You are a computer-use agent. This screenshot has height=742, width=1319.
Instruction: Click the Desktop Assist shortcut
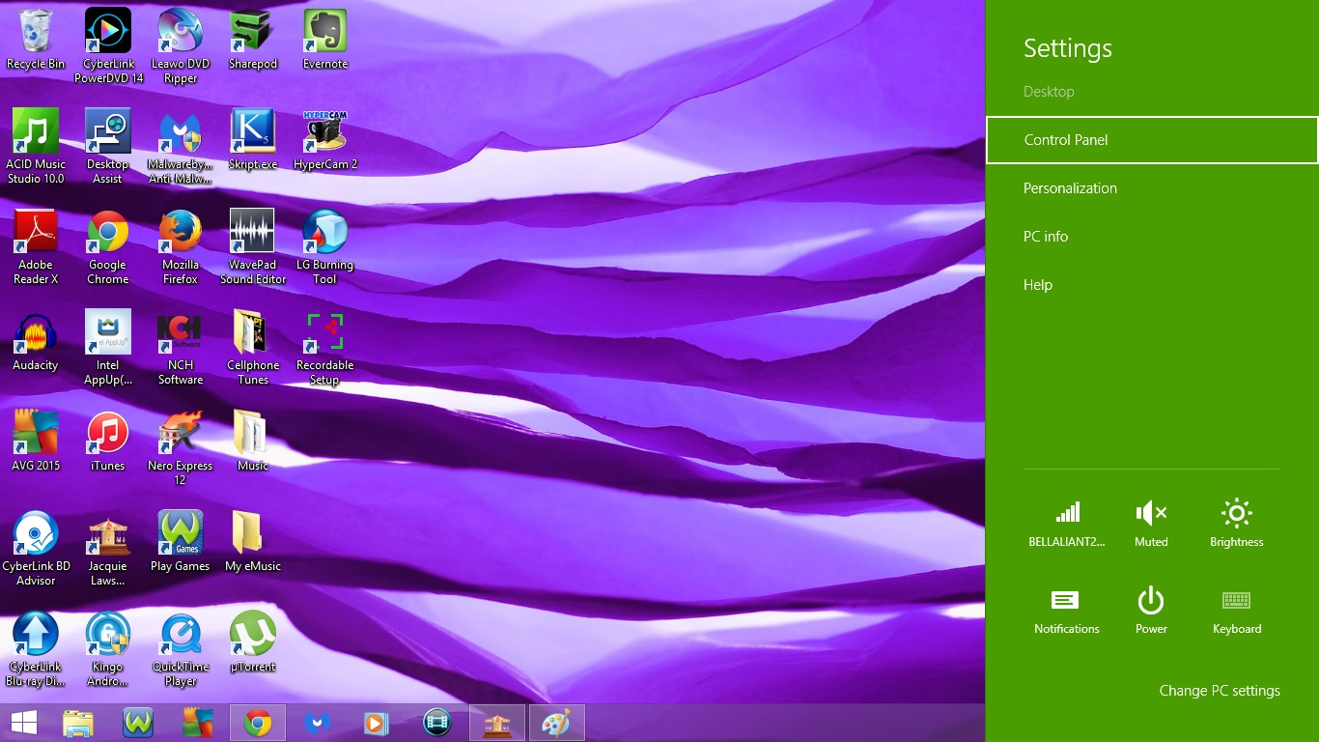click(108, 146)
